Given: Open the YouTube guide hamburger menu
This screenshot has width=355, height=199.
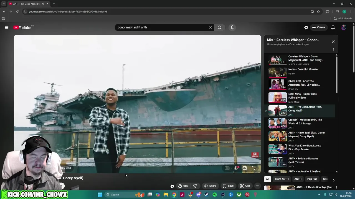Looking at the screenshot, I should [7, 27].
